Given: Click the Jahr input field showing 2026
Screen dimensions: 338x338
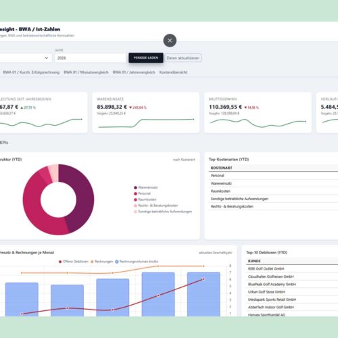Looking at the screenshot, I should [x=90, y=58].
